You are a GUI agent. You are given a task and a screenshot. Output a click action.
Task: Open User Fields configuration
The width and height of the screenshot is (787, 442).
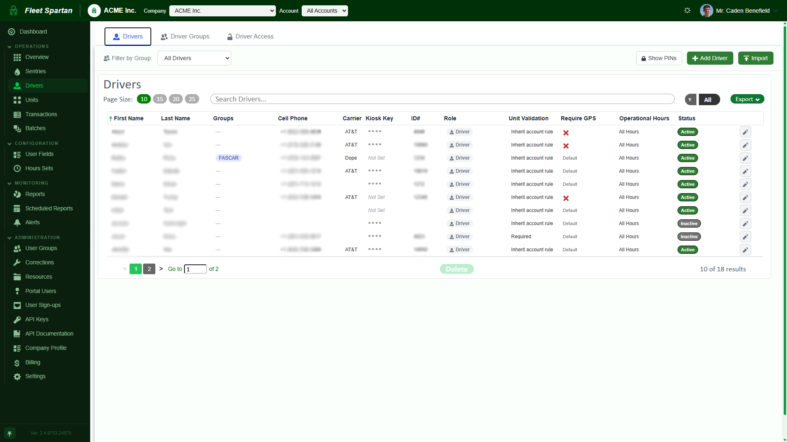click(x=39, y=154)
